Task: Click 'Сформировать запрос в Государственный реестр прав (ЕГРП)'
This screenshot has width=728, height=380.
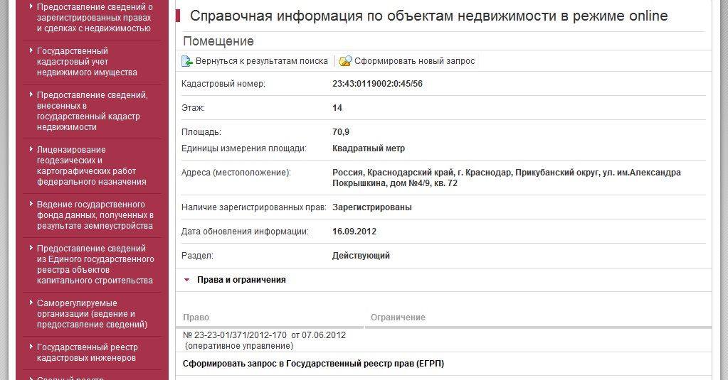Action: [313, 364]
